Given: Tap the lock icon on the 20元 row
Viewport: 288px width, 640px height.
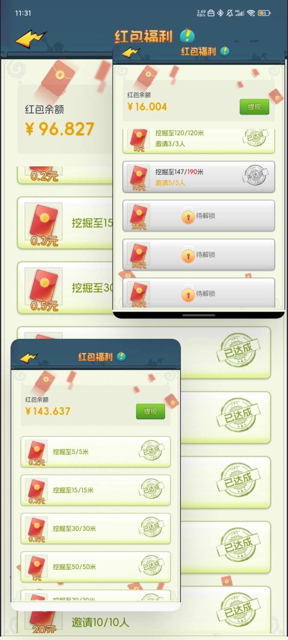Looking at the screenshot, I should 188,216.
